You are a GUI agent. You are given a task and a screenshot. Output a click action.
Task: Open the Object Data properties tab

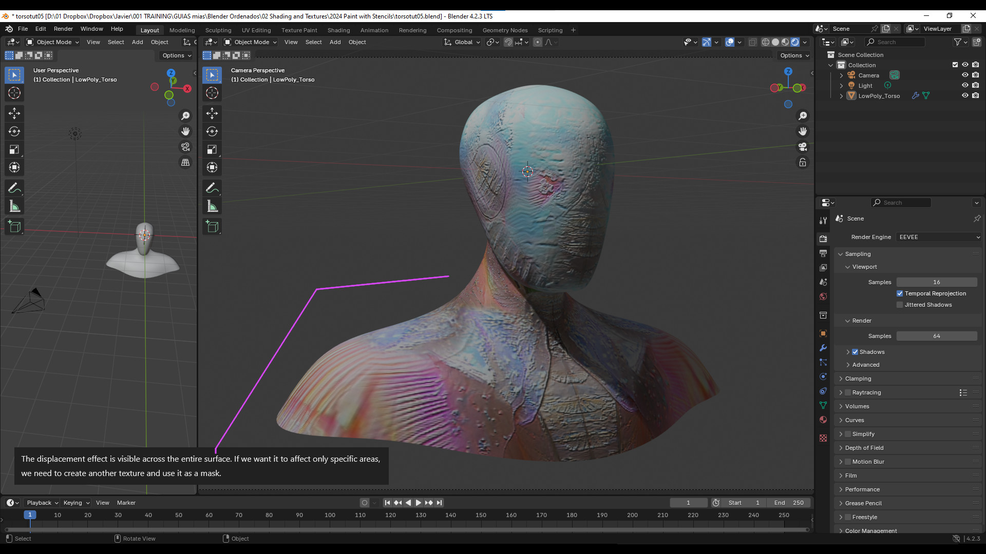pos(823,405)
